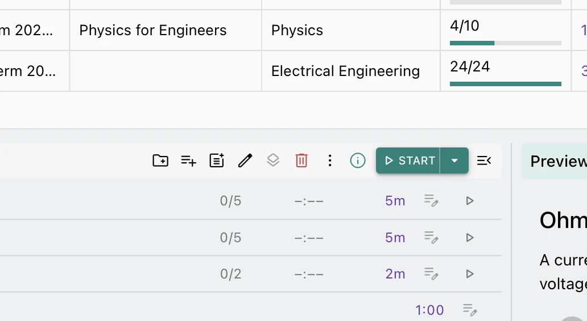Viewport: 587px width, 321px height.
Task: Open the three-dot more options menu
Action: (330, 160)
